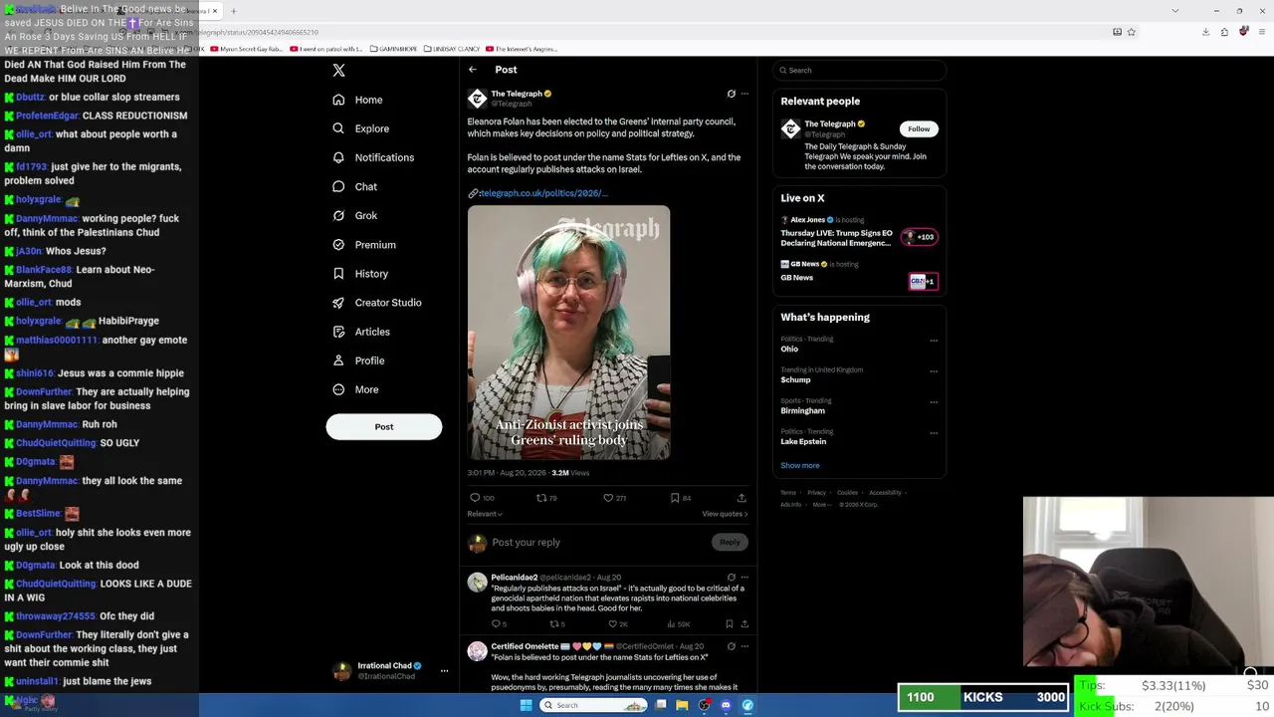Toggle bookmark on Pelicanidae2's reply
Screen dimensions: 1274x717
730,624
